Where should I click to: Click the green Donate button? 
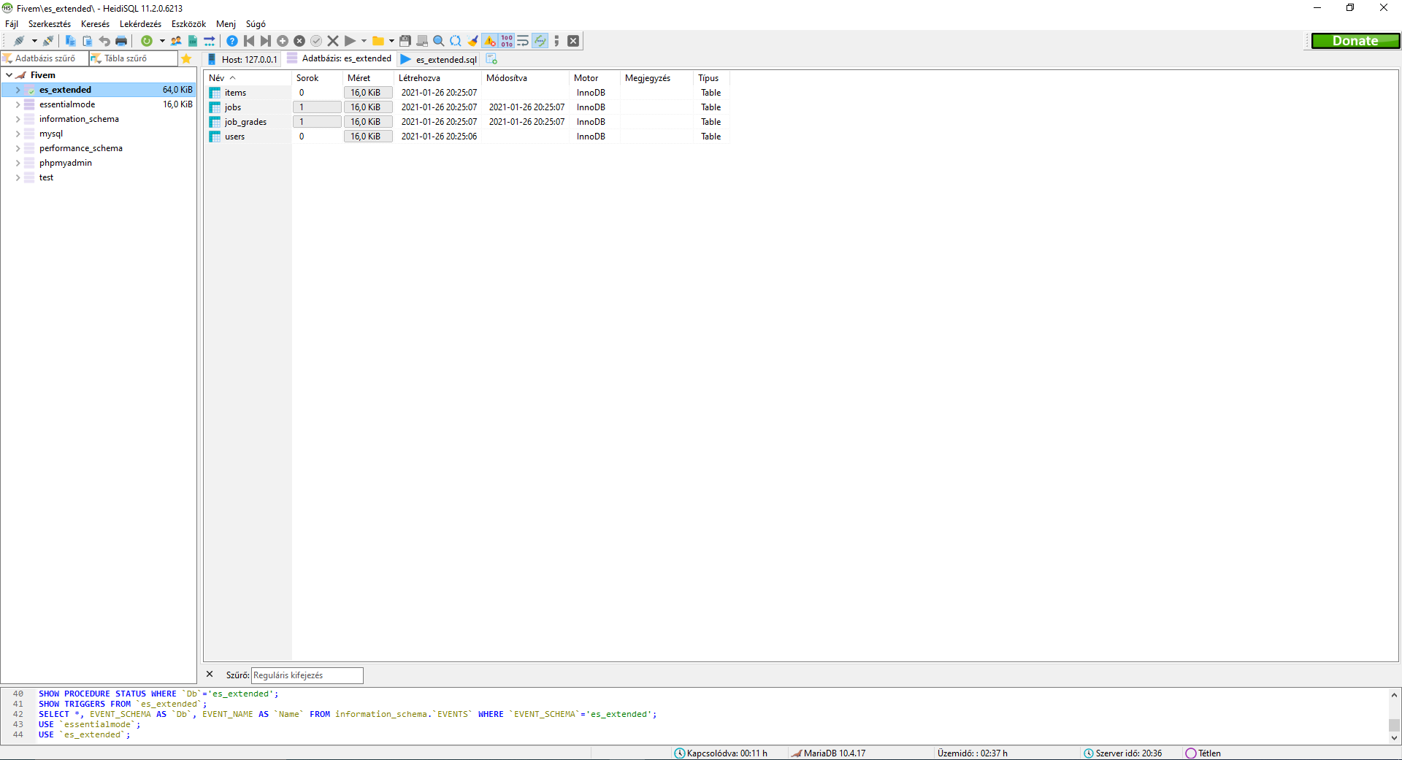point(1355,40)
